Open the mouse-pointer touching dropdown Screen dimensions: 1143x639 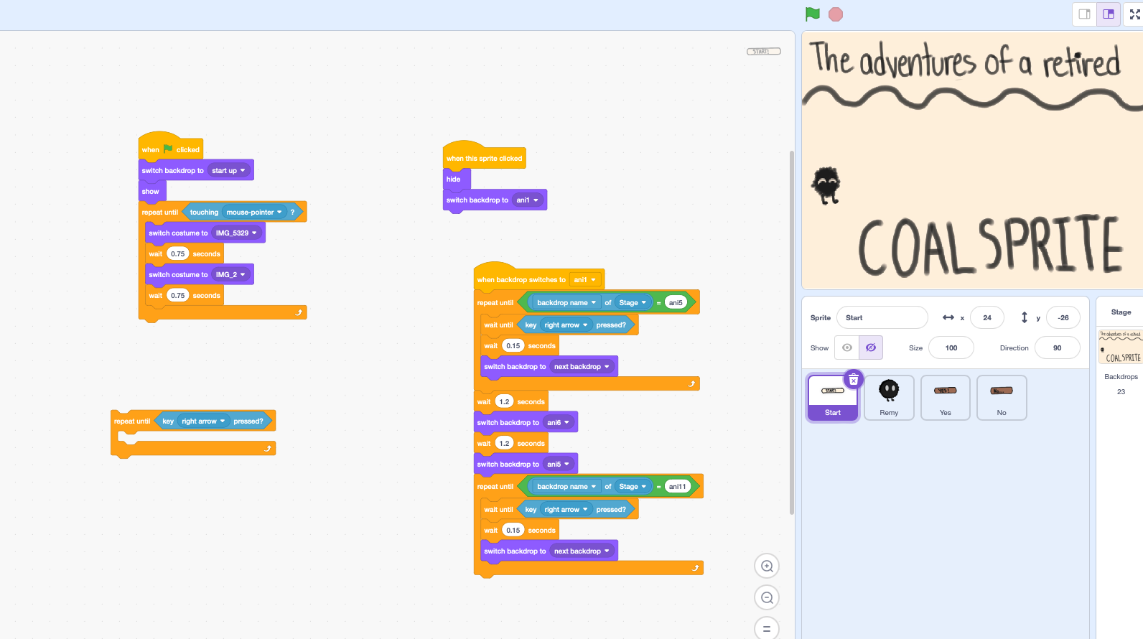click(x=254, y=212)
